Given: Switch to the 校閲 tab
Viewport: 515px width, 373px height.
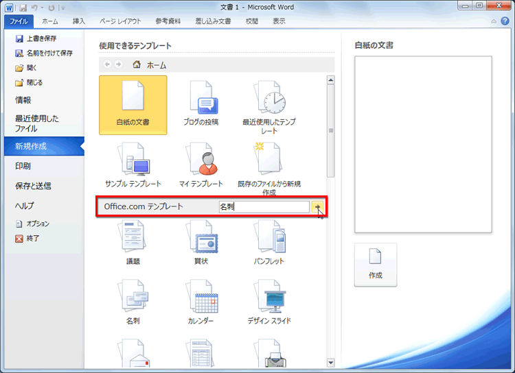Looking at the screenshot, I should [251, 21].
